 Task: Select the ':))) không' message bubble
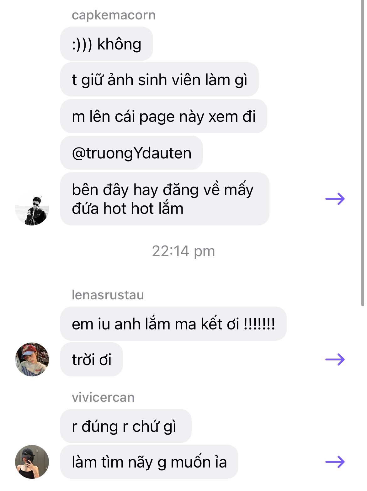107,44
